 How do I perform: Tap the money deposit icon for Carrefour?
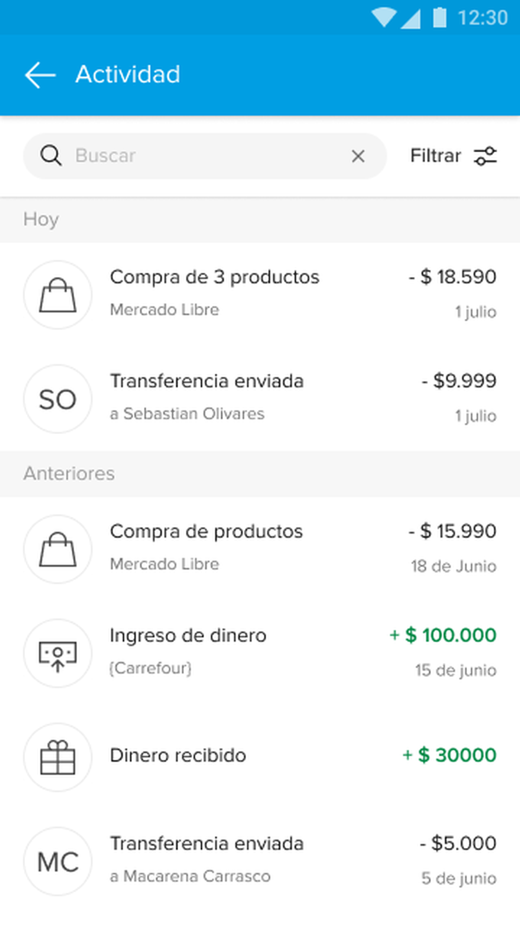click(x=58, y=653)
